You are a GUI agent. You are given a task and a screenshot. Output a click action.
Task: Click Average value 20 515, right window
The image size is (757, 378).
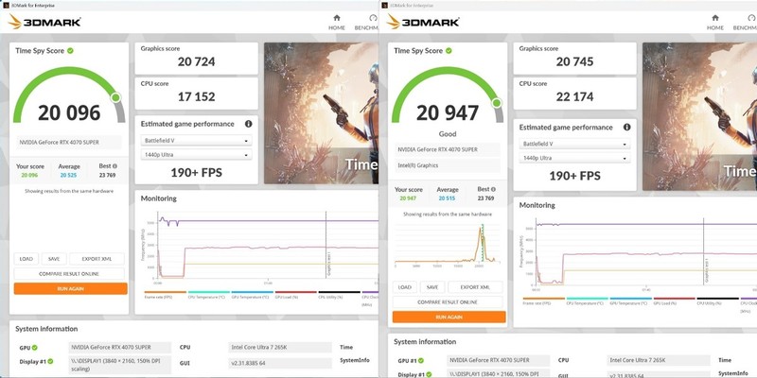click(x=448, y=198)
